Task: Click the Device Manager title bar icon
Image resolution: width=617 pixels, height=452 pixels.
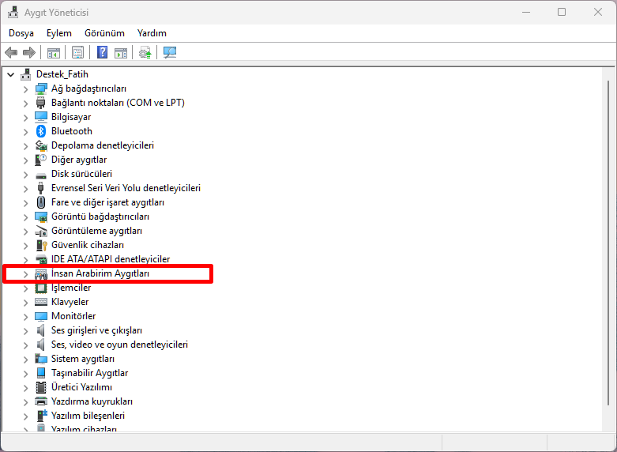Action: click(13, 13)
